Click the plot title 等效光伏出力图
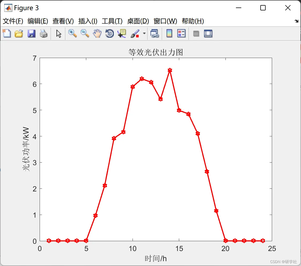 point(156,52)
